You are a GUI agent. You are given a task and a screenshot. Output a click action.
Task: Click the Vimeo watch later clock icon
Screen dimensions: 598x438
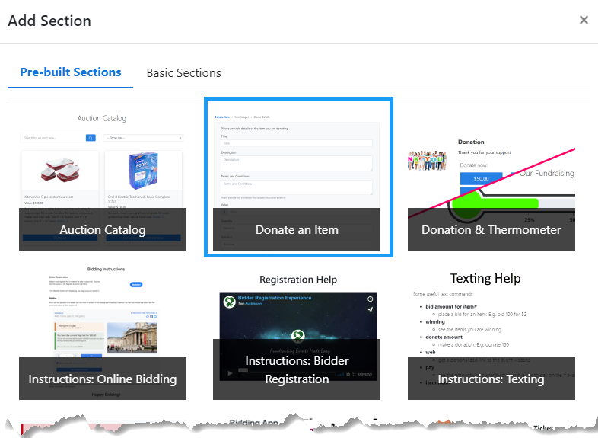pos(370,299)
